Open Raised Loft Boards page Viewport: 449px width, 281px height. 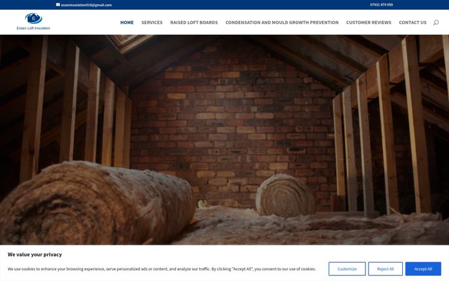pyautogui.click(x=194, y=22)
